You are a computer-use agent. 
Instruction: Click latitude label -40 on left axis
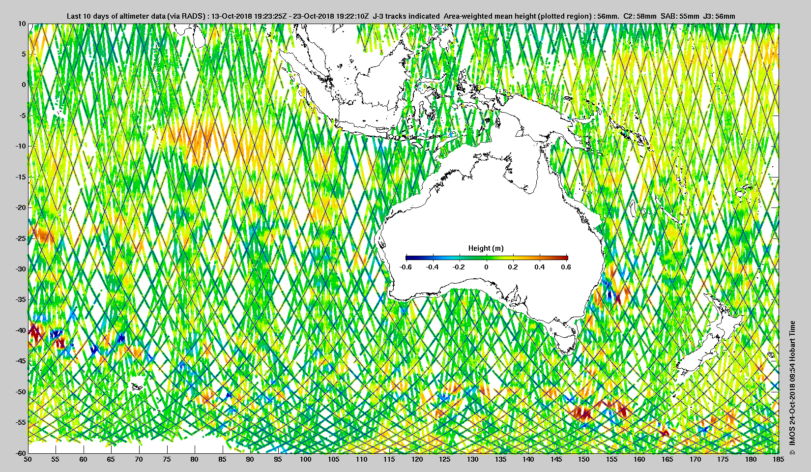tap(20, 330)
